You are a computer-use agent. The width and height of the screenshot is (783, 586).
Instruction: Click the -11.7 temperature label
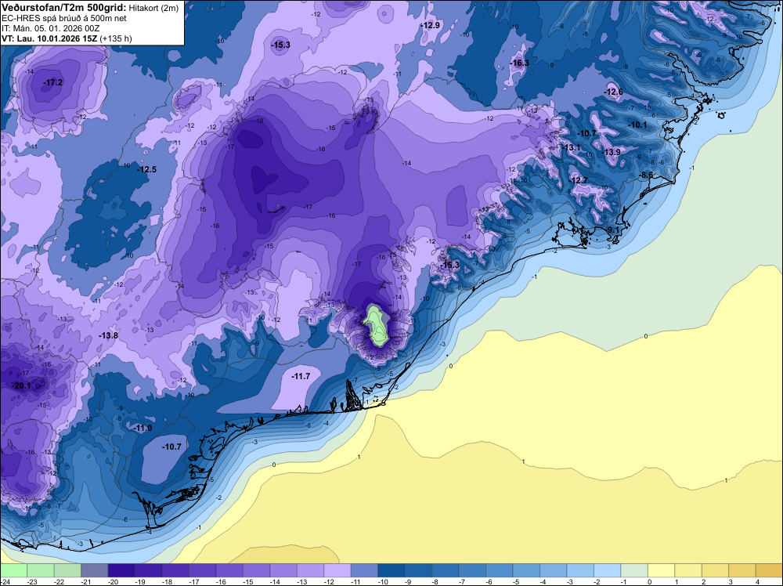[301, 376]
